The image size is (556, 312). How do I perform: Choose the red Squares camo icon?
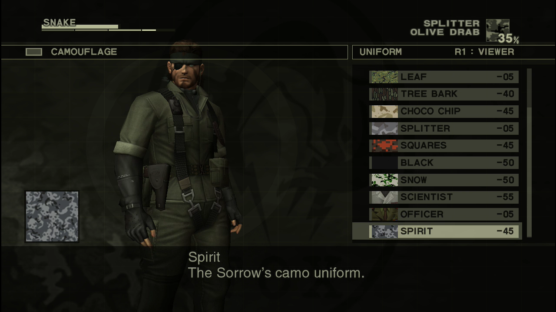pyautogui.click(x=384, y=146)
